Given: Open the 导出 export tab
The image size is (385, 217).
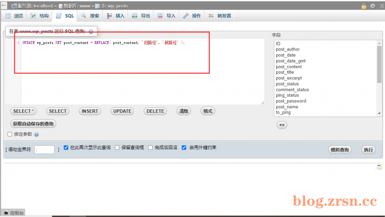Looking at the screenshot, I should (x=141, y=16).
